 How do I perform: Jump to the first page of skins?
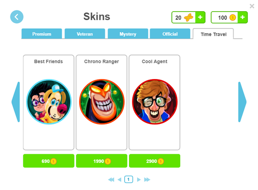pos(111,180)
